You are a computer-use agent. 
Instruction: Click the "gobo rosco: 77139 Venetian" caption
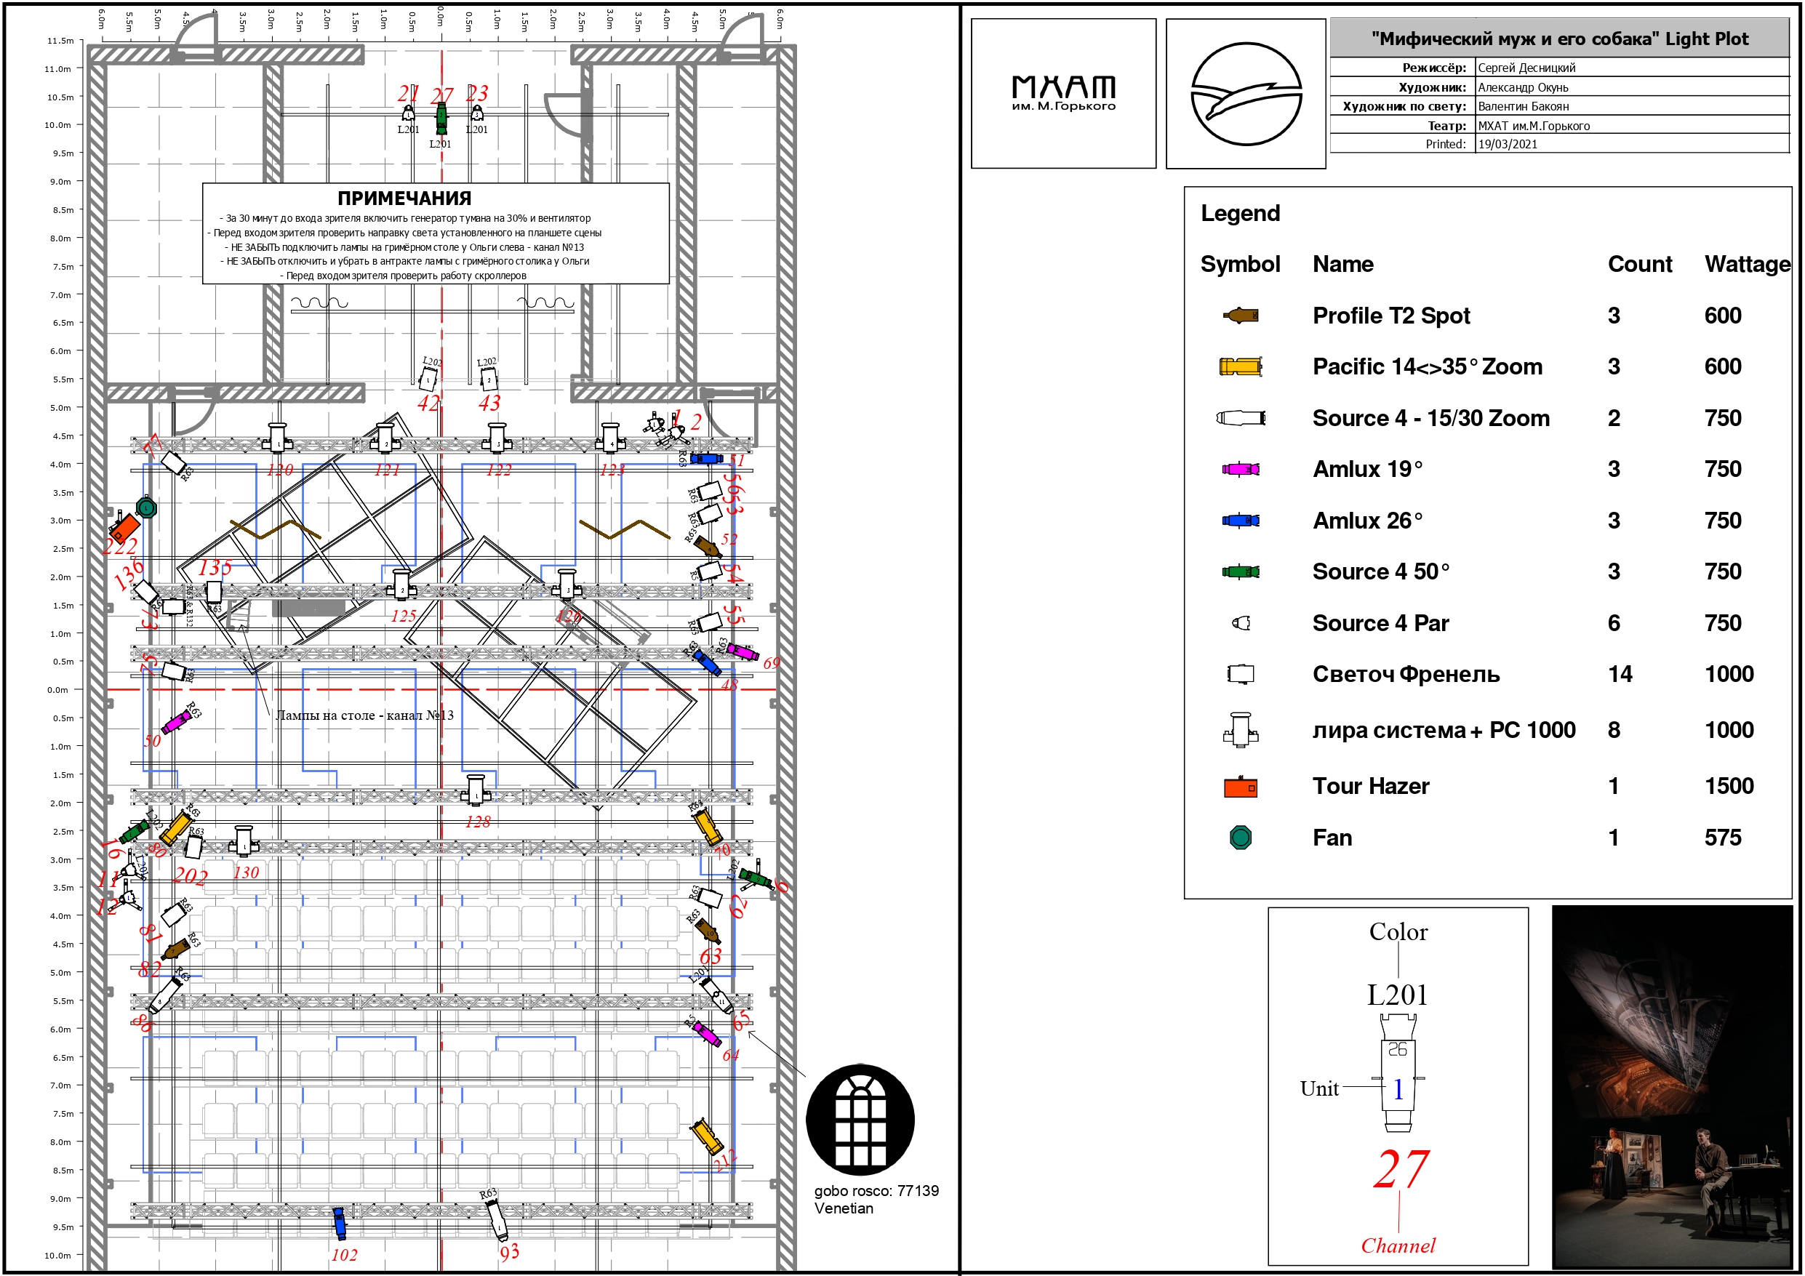click(876, 1199)
